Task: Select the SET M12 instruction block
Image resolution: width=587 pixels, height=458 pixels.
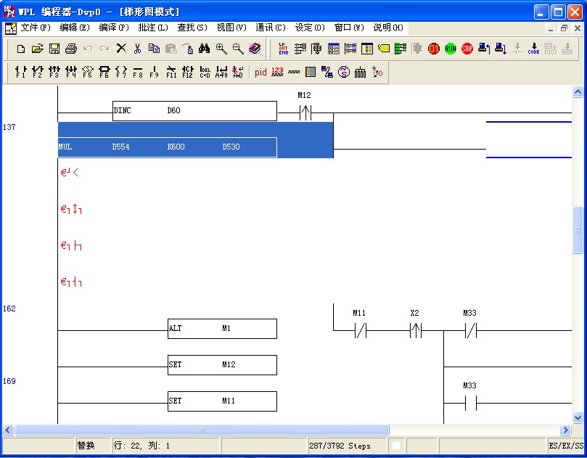Action: tap(222, 365)
